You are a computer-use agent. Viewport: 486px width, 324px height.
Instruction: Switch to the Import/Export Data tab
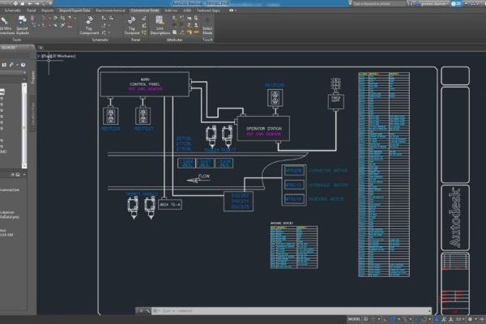[75, 11]
